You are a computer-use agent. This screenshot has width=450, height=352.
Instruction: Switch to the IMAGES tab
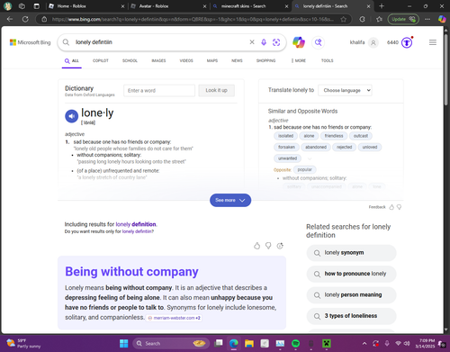[158, 60]
